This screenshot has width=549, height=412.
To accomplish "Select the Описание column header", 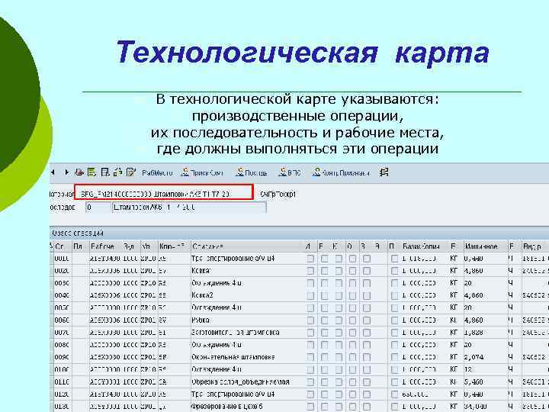I will click(247, 246).
